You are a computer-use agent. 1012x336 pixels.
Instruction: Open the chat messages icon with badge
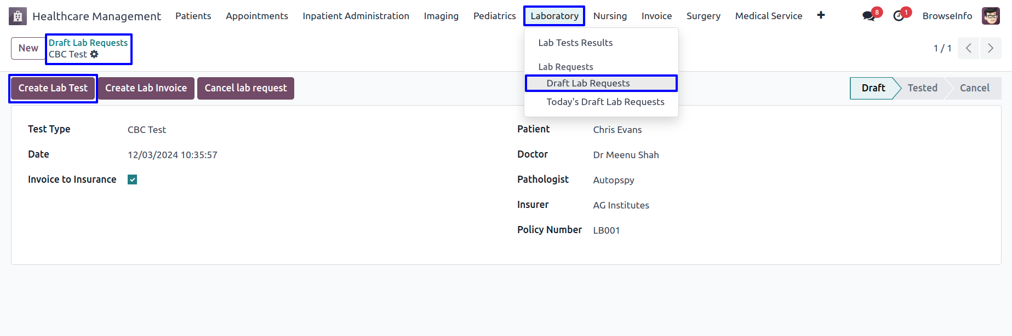(x=869, y=16)
